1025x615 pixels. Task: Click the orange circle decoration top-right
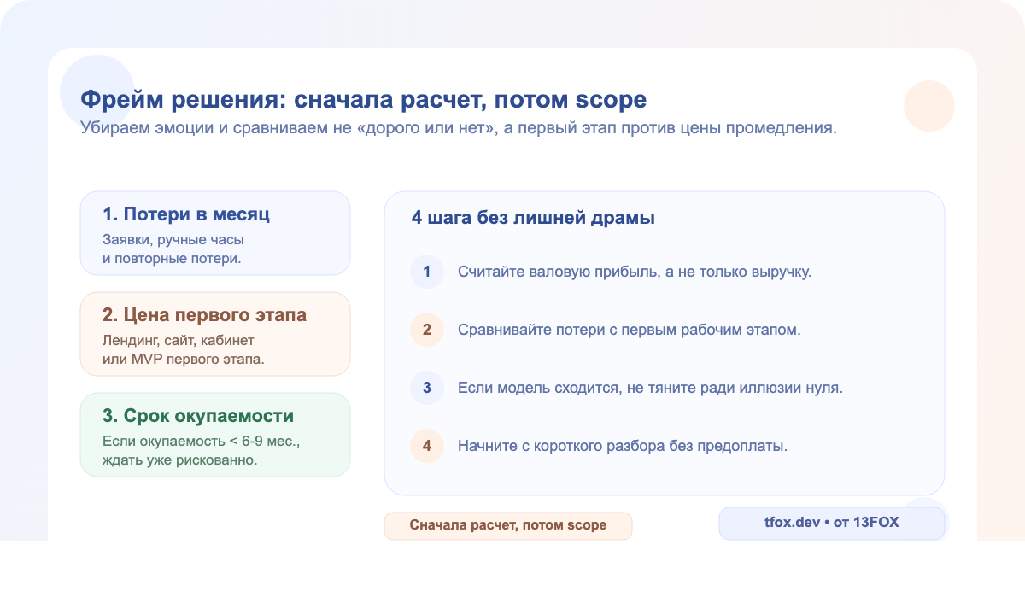click(928, 106)
